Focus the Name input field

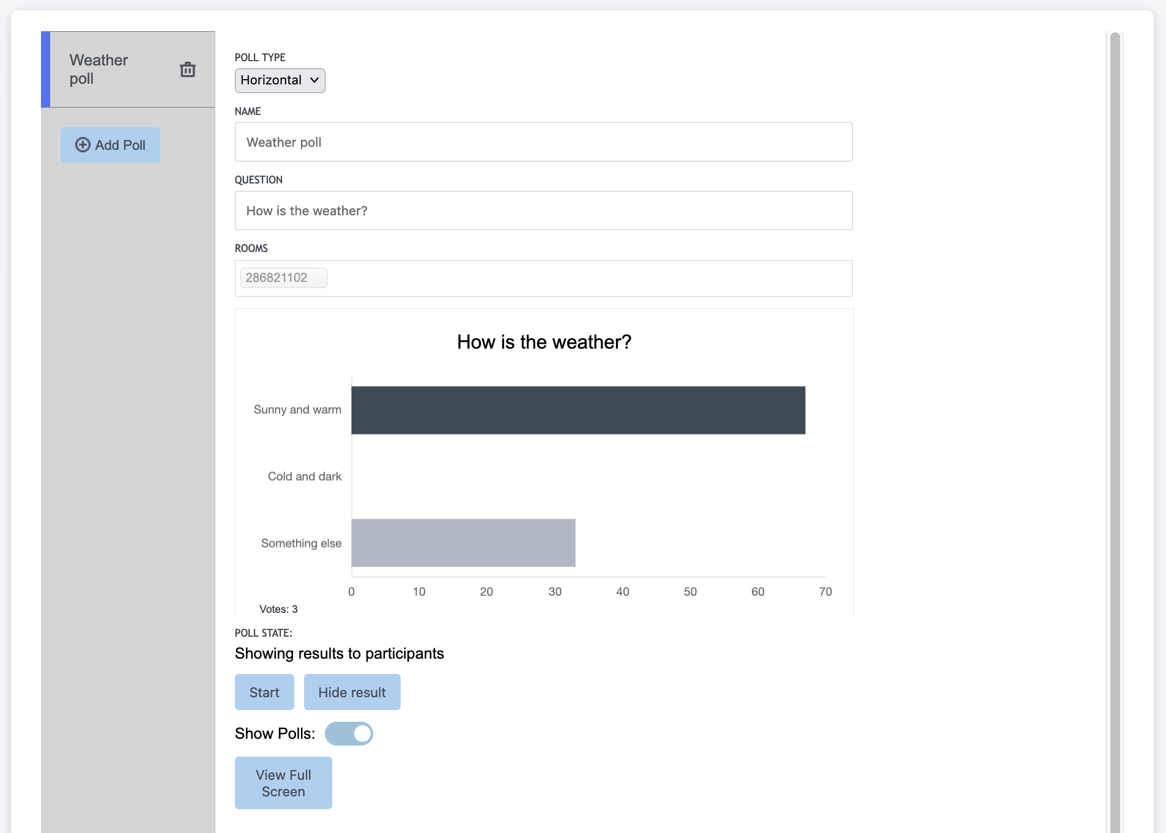pos(543,142)
